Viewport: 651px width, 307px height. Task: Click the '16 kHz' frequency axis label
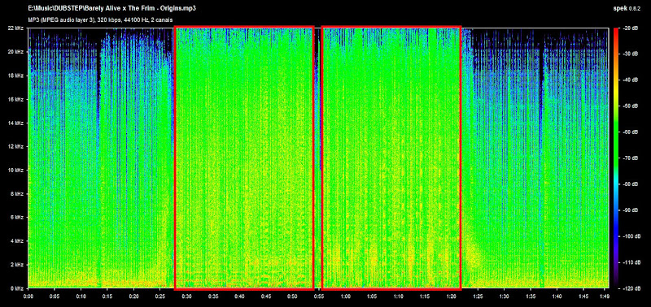pyautogui.click(x=16, y=99)
